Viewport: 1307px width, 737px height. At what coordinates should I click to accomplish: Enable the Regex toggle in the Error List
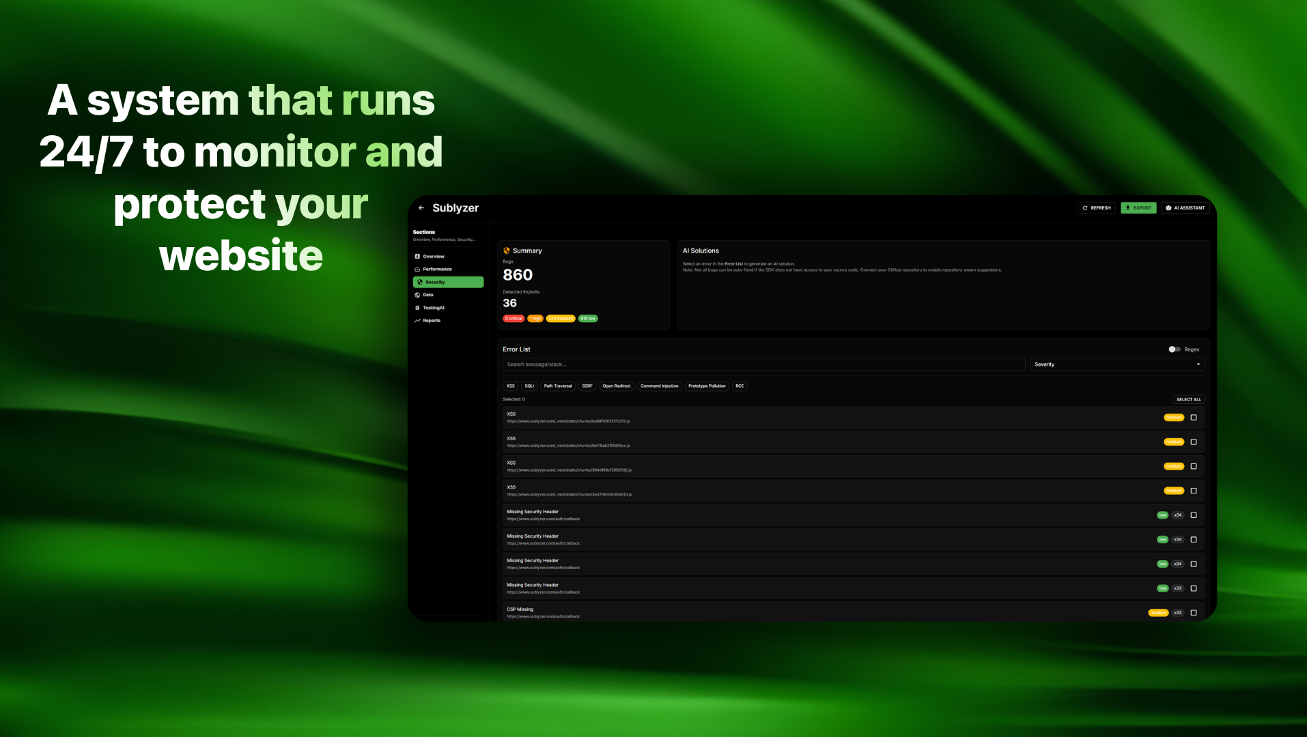[1175, 349]
